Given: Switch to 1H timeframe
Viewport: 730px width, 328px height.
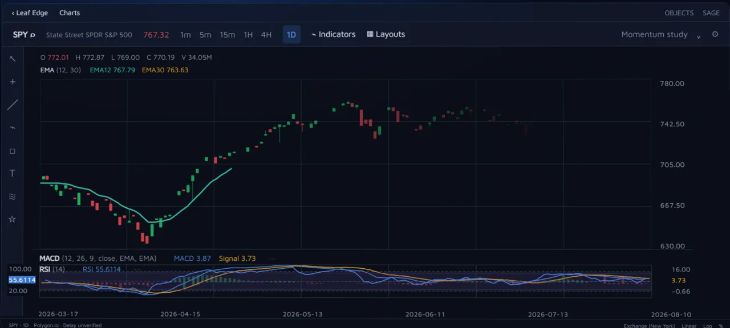Looking at the screenshot, I should pyautogui.click(x=248, y=35).
